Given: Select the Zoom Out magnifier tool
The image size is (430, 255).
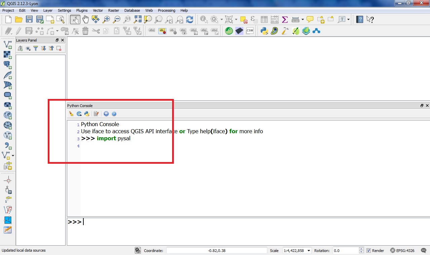Looking at the screenshot, I should coord(117,19).
